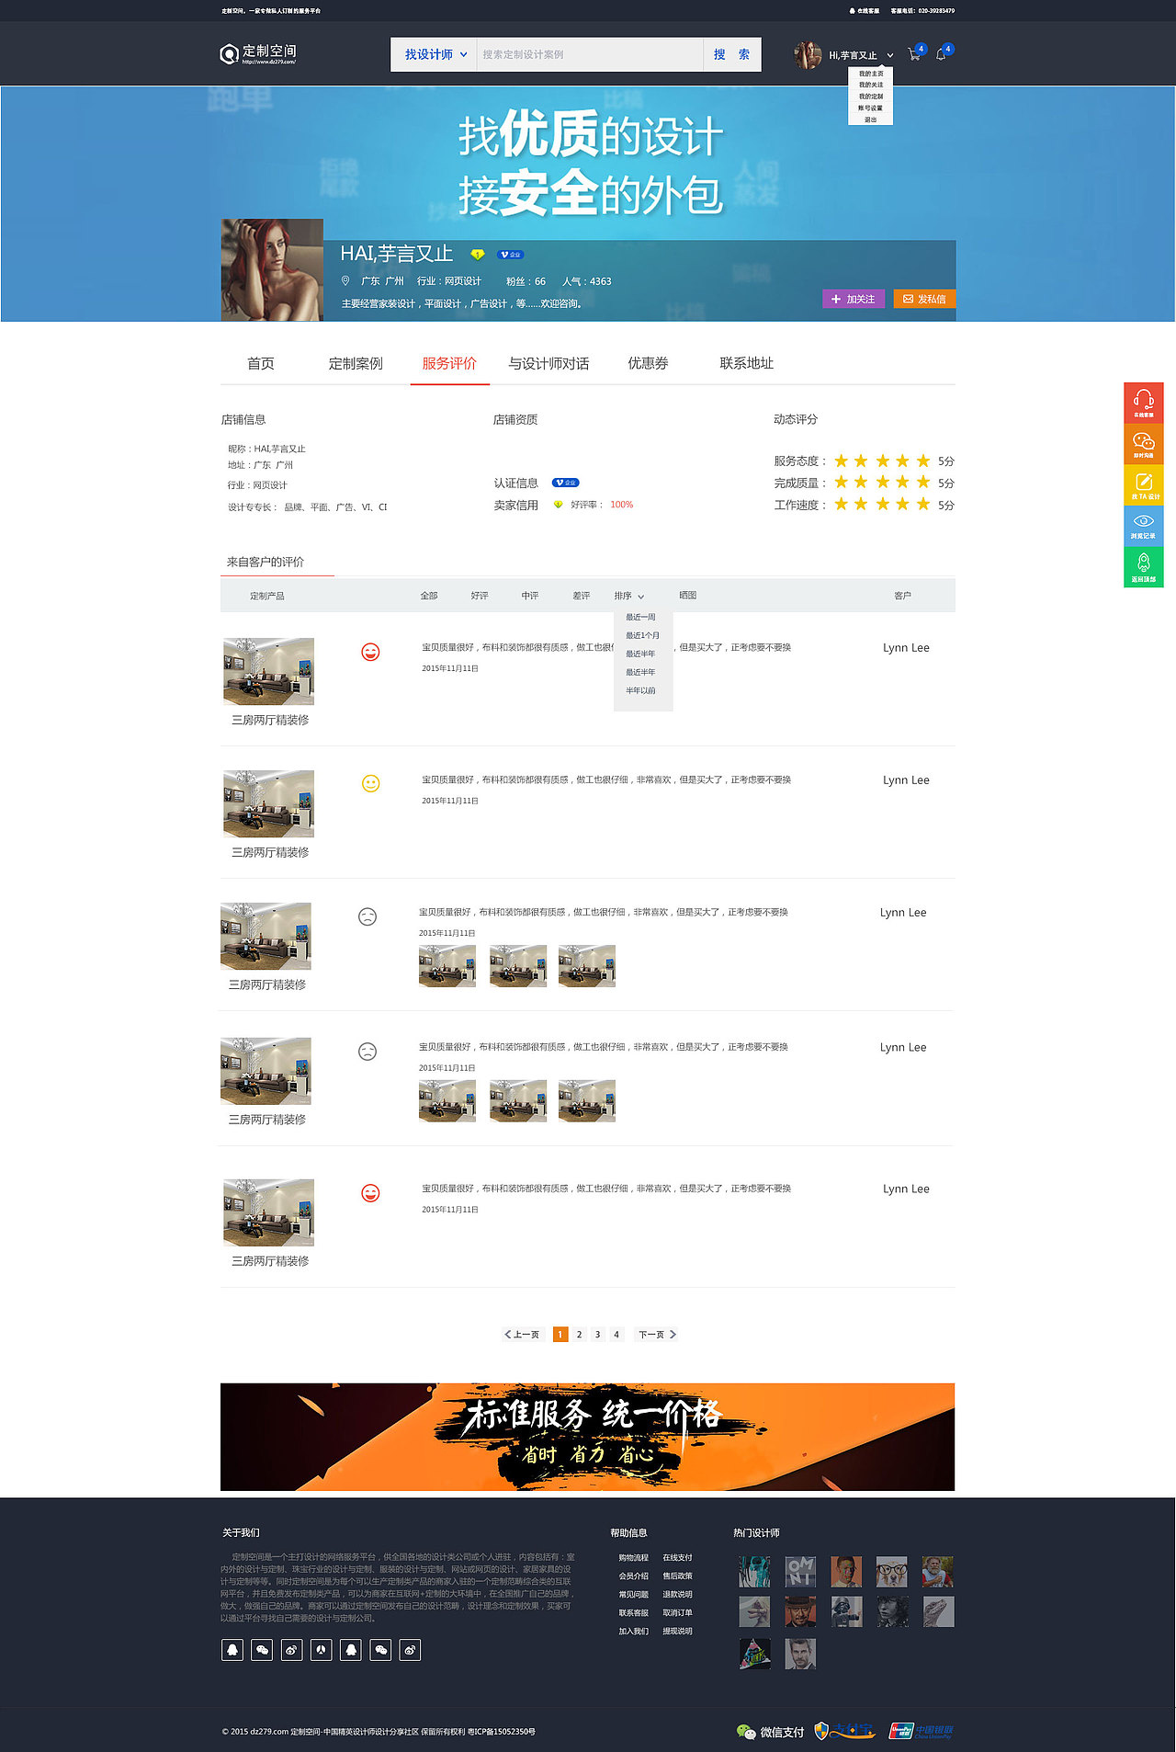Click the second QQ penguin footer icon
The height and width of the screenshot is (1752, 1176).
[x=351, y=1650]
